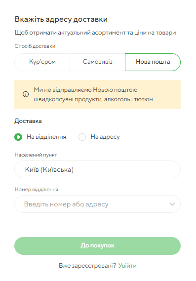This screenshot has width=196, height=281.
Task: Select the Кур'єром delivery tab
Action: pyautogui.click(x=42, y=62)
